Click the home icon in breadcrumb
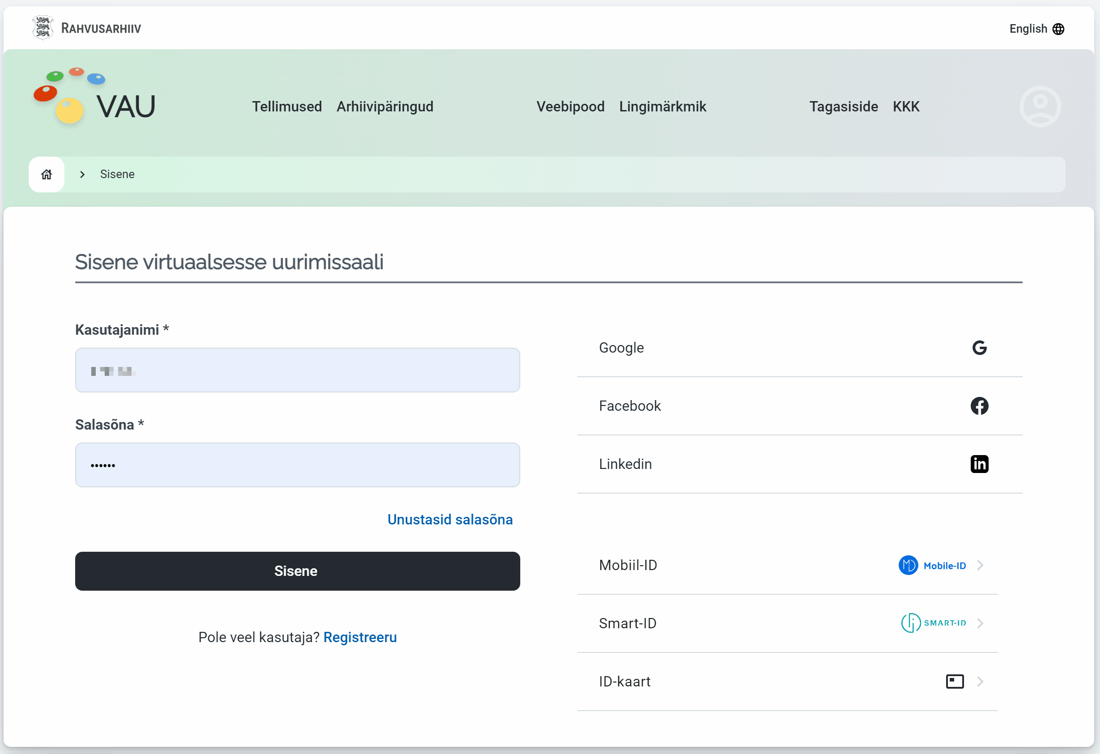 (46, 174)
